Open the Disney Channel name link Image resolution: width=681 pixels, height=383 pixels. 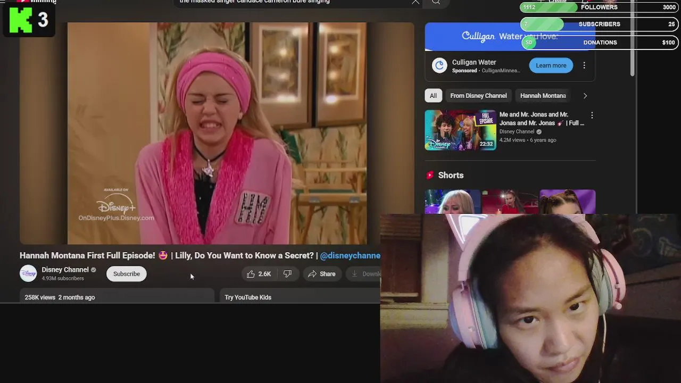click(x=65, y=270)
